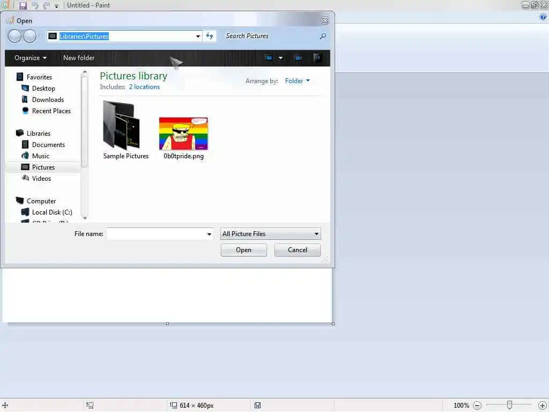Click the Change your view icon
549x412 pixels.
pos(269,58)
